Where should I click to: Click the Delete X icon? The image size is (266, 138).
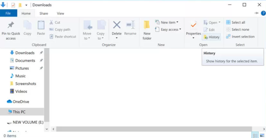point(117,25)
